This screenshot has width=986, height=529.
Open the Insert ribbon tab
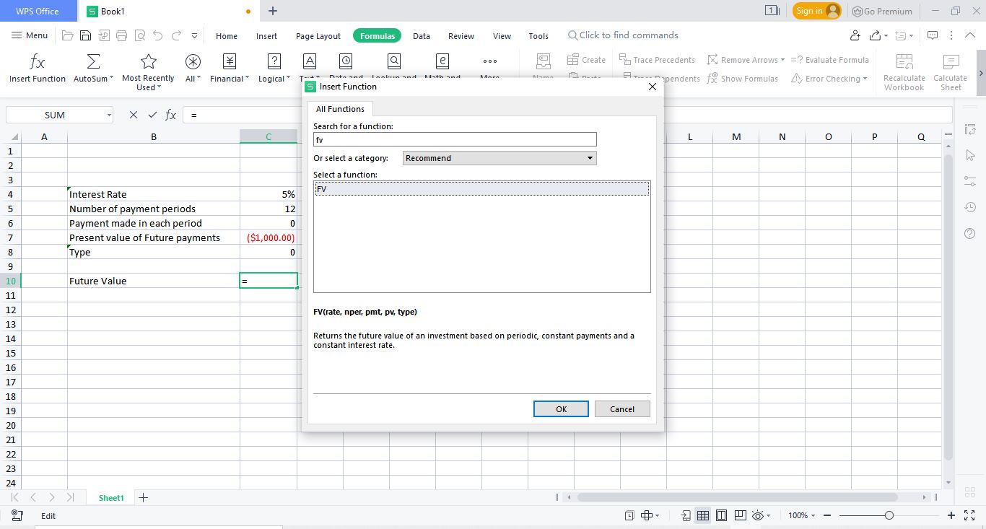(x=266, y=36)
